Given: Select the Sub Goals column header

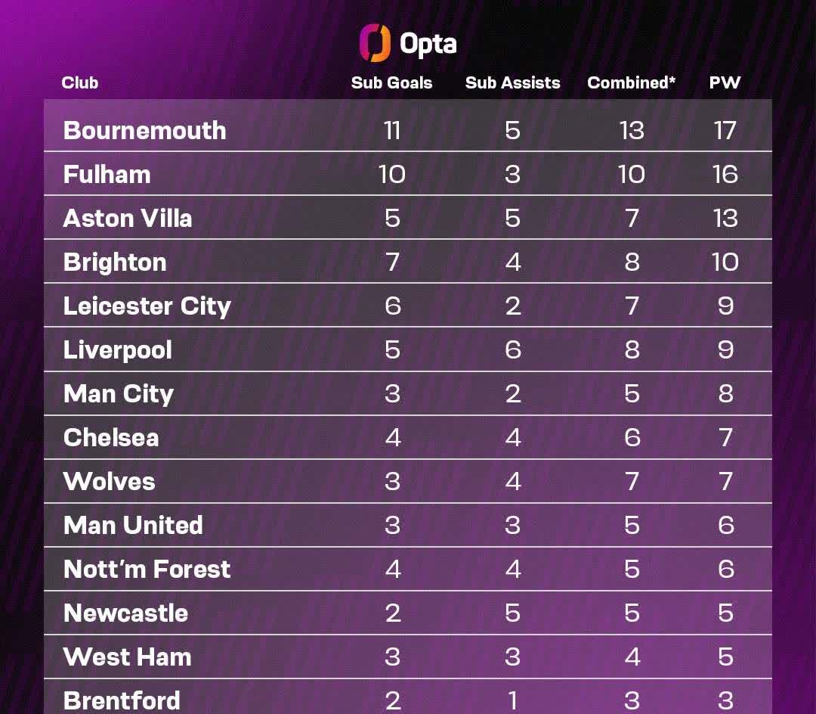Looking at the screenshot, I should (391, 83).
